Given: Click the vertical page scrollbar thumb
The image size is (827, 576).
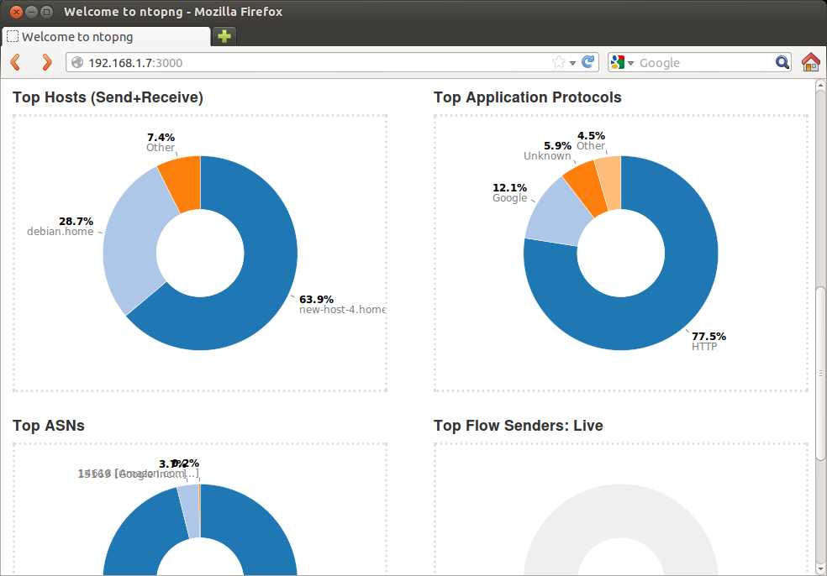Looking at the screenshot, I should point(820,373).
